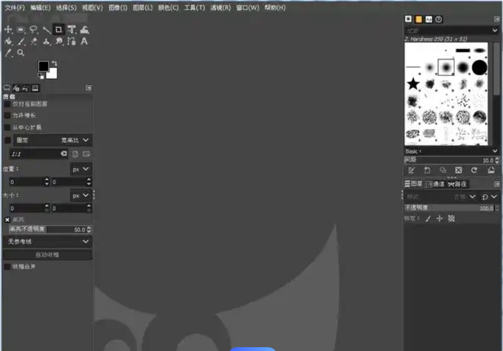This screenshot has height=351, width=503.
Task: Toggle '仅针对当前图层' checkbox
Action: (7, 104)
